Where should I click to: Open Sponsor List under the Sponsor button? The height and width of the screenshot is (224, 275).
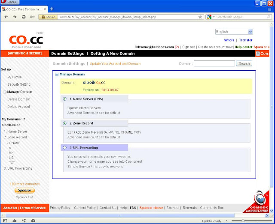point(24,197)
